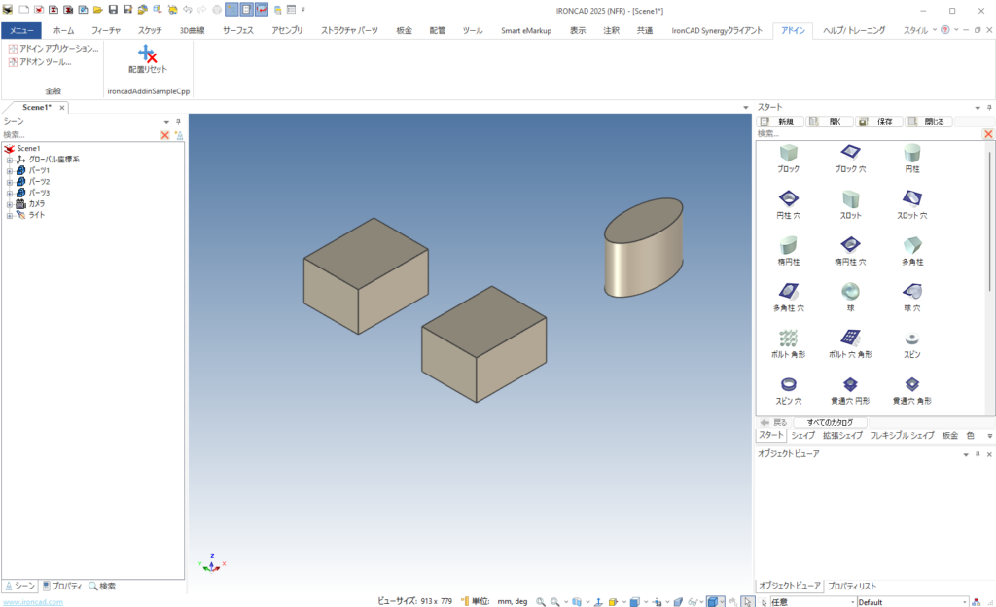The height and width of the screenshot is (607, 996).
Task: Click the 楕円柱 elliptical cylinder icon
Action: click(788, 245)
